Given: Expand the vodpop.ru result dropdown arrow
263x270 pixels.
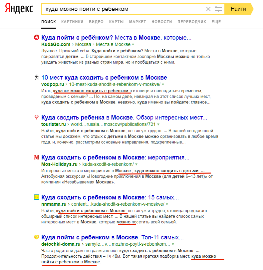Looking at the screenshot, I should 163,85.
